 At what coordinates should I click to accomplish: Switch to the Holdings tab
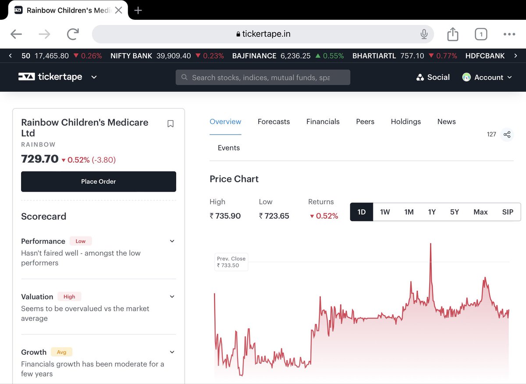[406, 122]
